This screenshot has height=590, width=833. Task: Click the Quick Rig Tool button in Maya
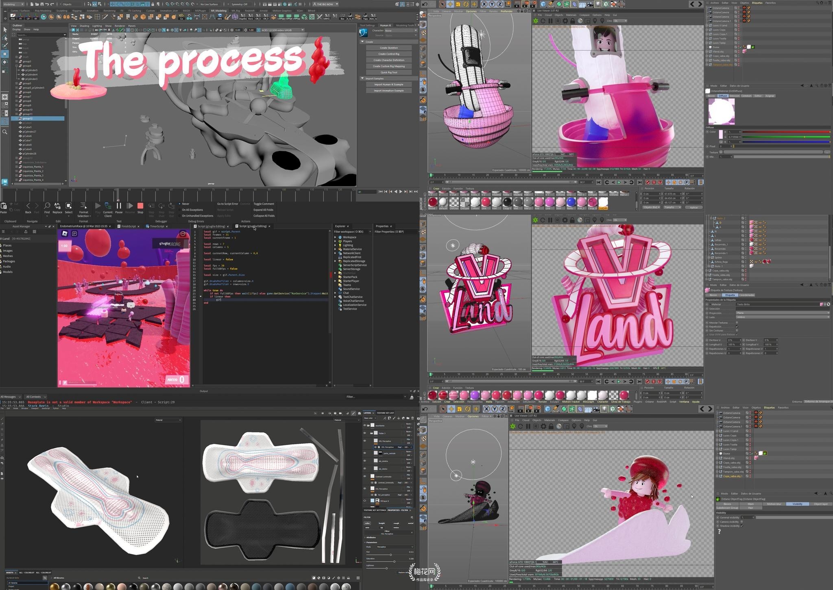[389, 72]
